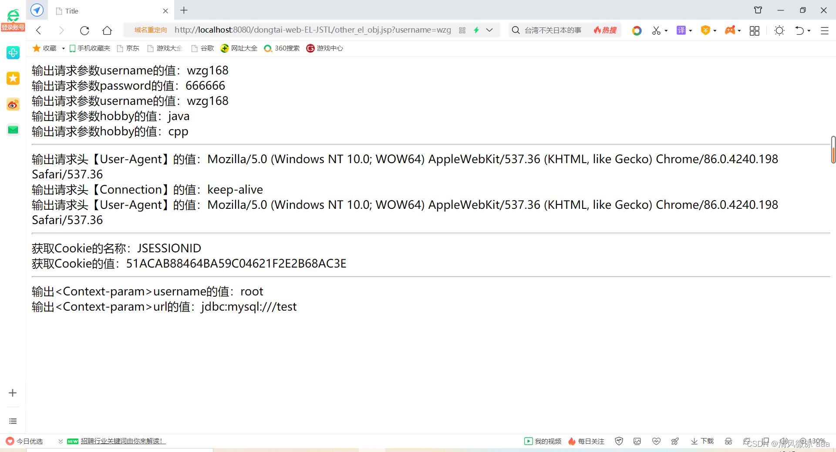
Task: Expand the game controller dropdown arrow
Action: (739, 30)
